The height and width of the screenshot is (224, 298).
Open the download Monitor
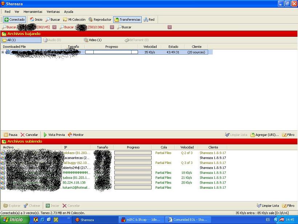[76, 135]
